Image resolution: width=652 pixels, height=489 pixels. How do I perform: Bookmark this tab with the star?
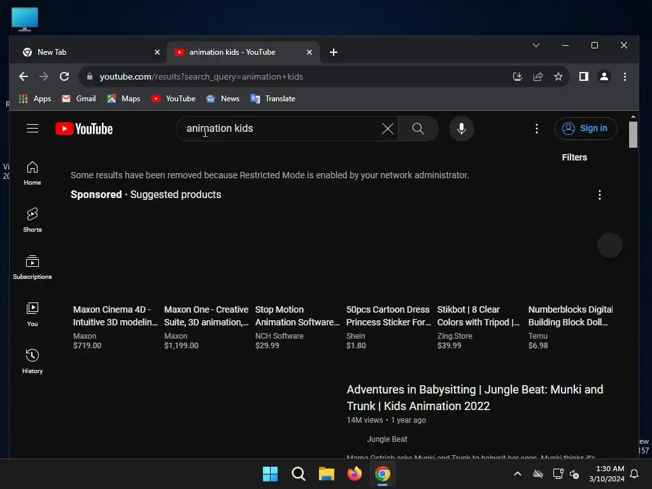click(x=558, y=76)
